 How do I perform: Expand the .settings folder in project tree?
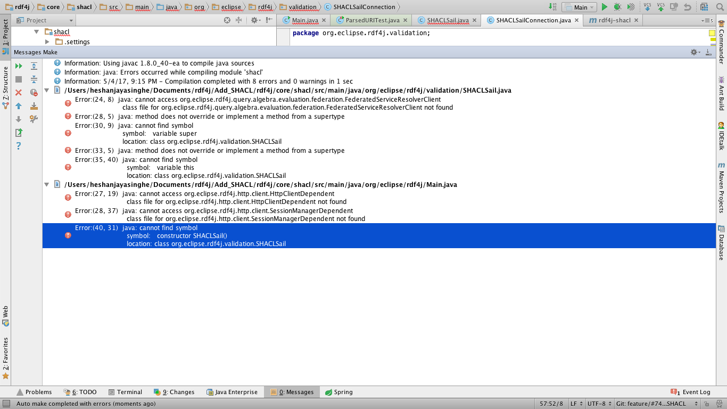47,42
